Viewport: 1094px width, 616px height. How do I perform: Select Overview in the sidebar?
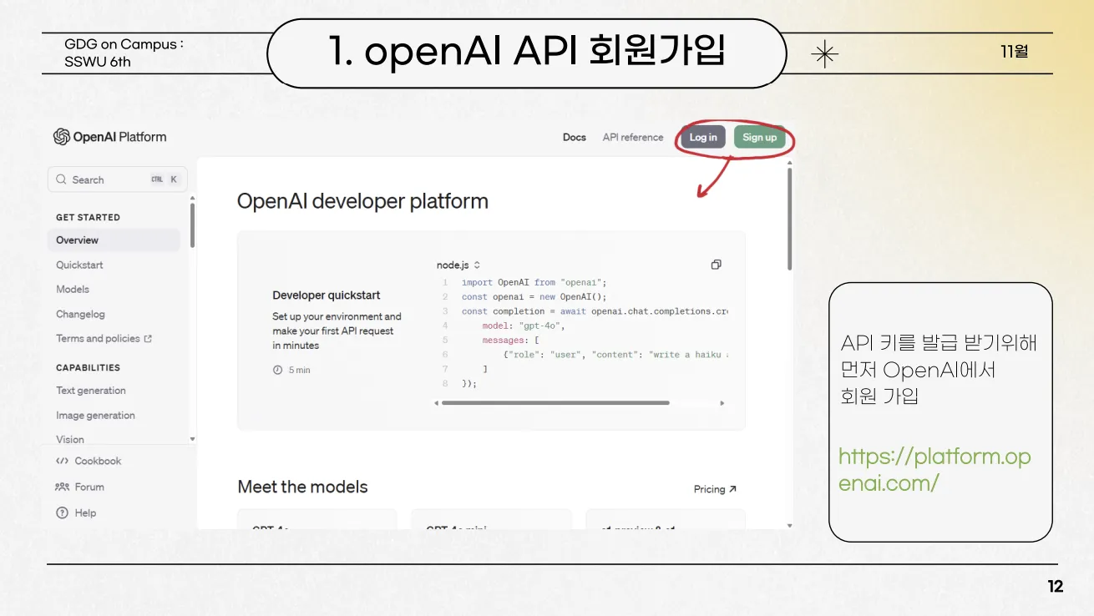click(114, 240)
